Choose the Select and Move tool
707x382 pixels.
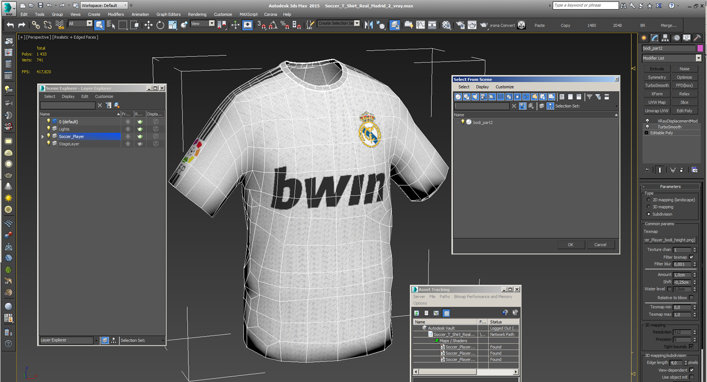tap(149, 25)
